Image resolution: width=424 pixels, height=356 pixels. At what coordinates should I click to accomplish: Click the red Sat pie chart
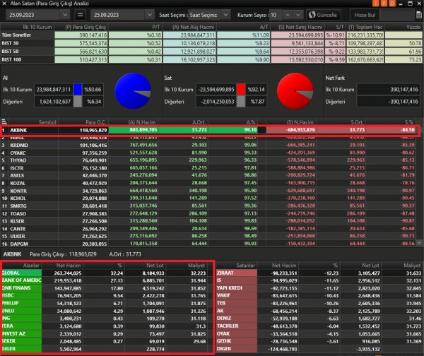295,91
